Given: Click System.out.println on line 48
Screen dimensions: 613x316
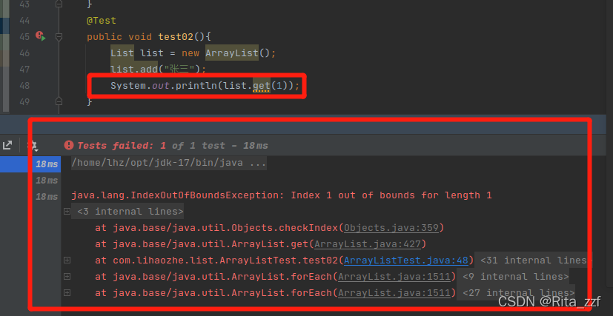Looking at the screenshot, I should click(x=164, y=85).
